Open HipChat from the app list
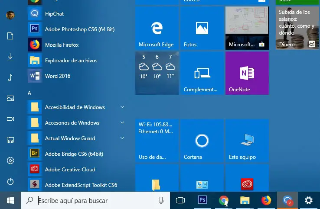320x209 pixels. point(76,14)
